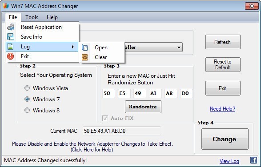Select the Windows Vista radio button
The image size is (261, 167).
[x=27, y=88]
